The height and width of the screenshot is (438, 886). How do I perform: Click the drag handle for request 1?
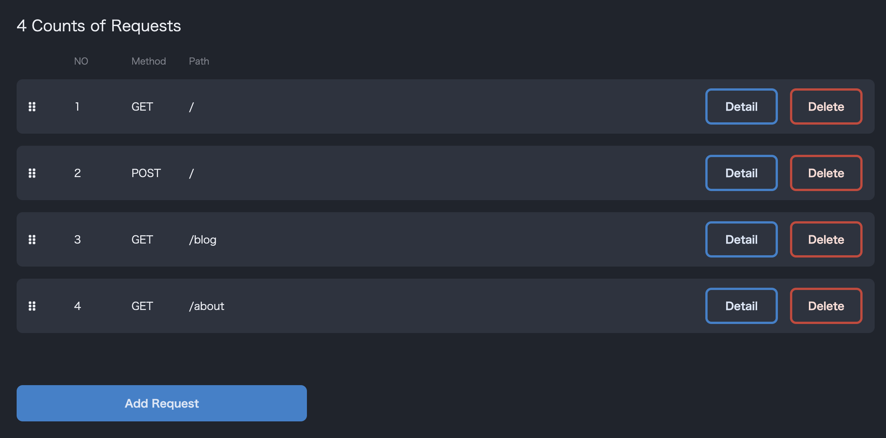32,107
